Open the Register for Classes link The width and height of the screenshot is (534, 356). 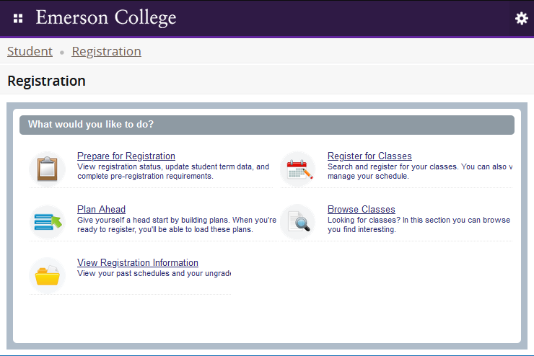point(369,156)
